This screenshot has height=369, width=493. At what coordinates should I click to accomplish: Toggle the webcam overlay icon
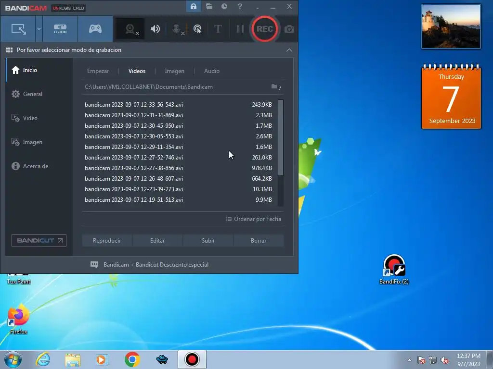click(131, 29)
